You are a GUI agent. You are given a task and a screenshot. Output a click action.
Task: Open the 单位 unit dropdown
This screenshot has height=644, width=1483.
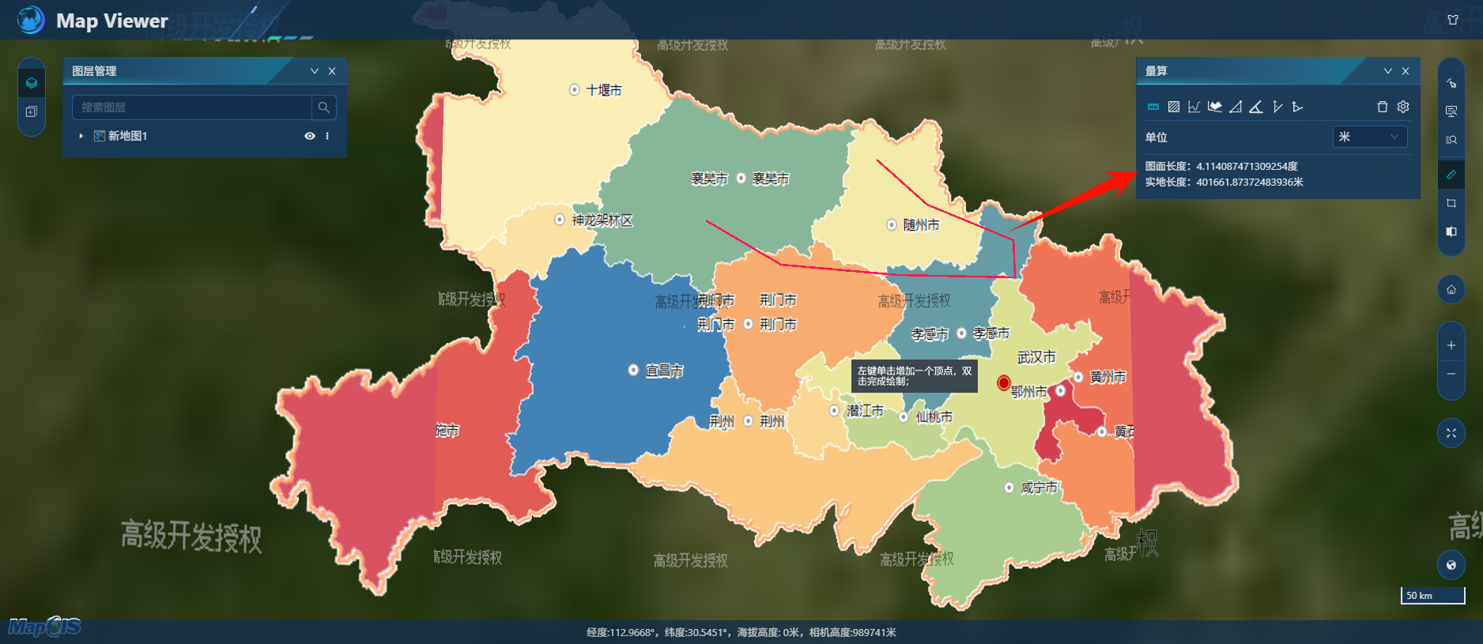coord(1369,137)
